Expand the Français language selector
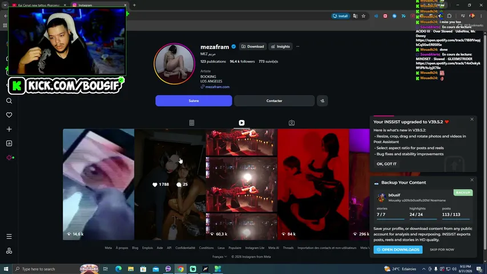Viewport: 487px width, 274px height. coord(220,257)
